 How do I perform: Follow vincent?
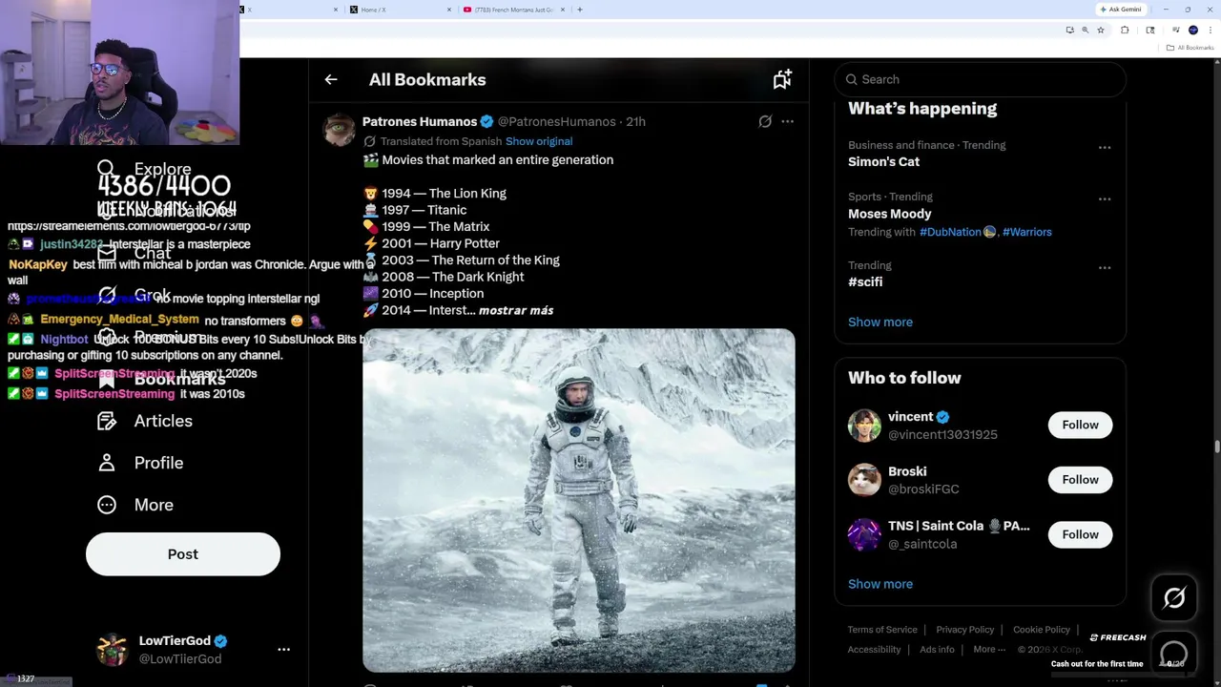[1080, 425]
